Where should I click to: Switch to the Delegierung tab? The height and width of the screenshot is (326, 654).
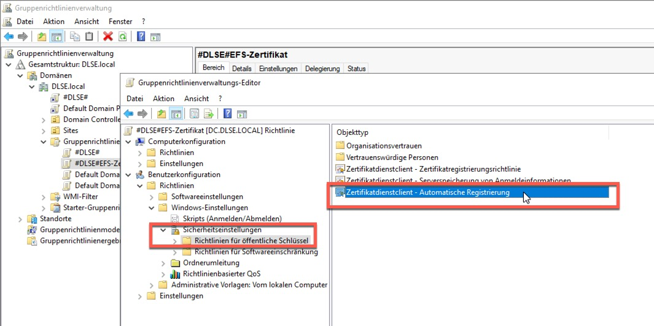coord(323,68)
